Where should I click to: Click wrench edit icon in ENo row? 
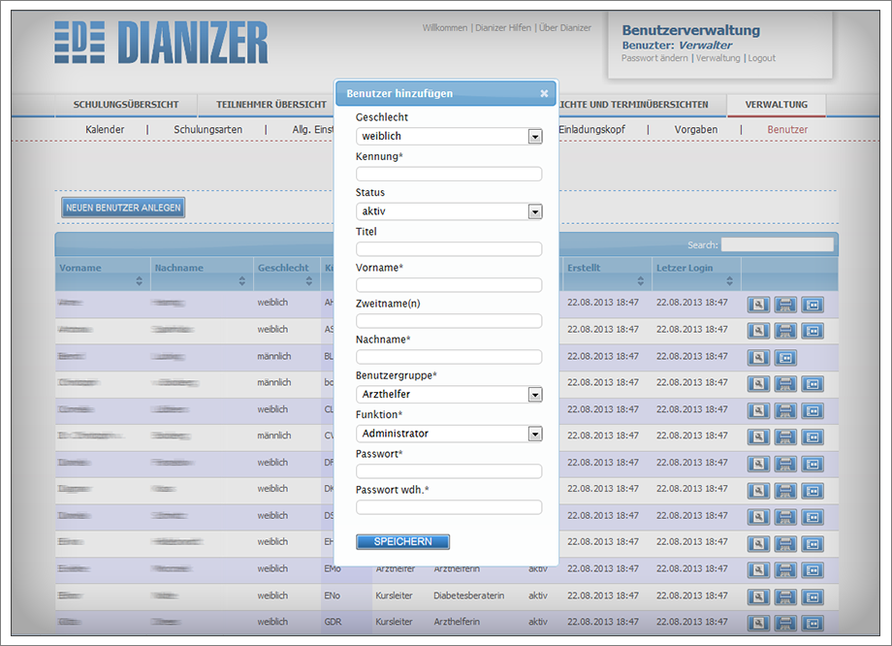tap(758, 598)
